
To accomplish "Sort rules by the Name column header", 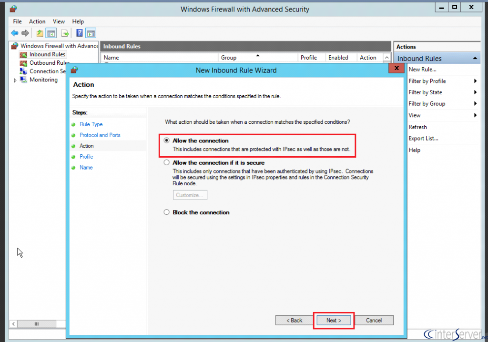I will tap(159, 58).
